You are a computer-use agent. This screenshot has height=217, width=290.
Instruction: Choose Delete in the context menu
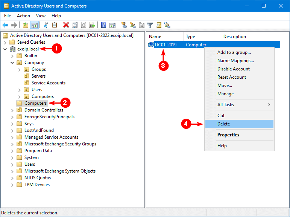coord(239,124)
